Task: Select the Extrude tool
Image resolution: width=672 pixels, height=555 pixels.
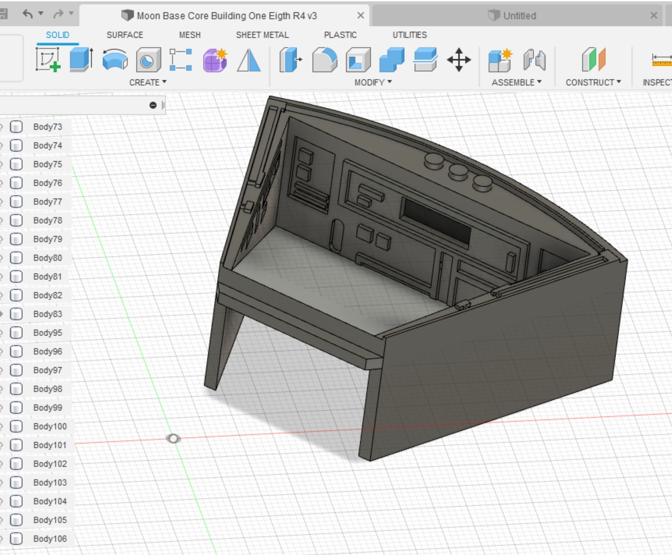Action: pyautogui.click(x=81, y=60)
